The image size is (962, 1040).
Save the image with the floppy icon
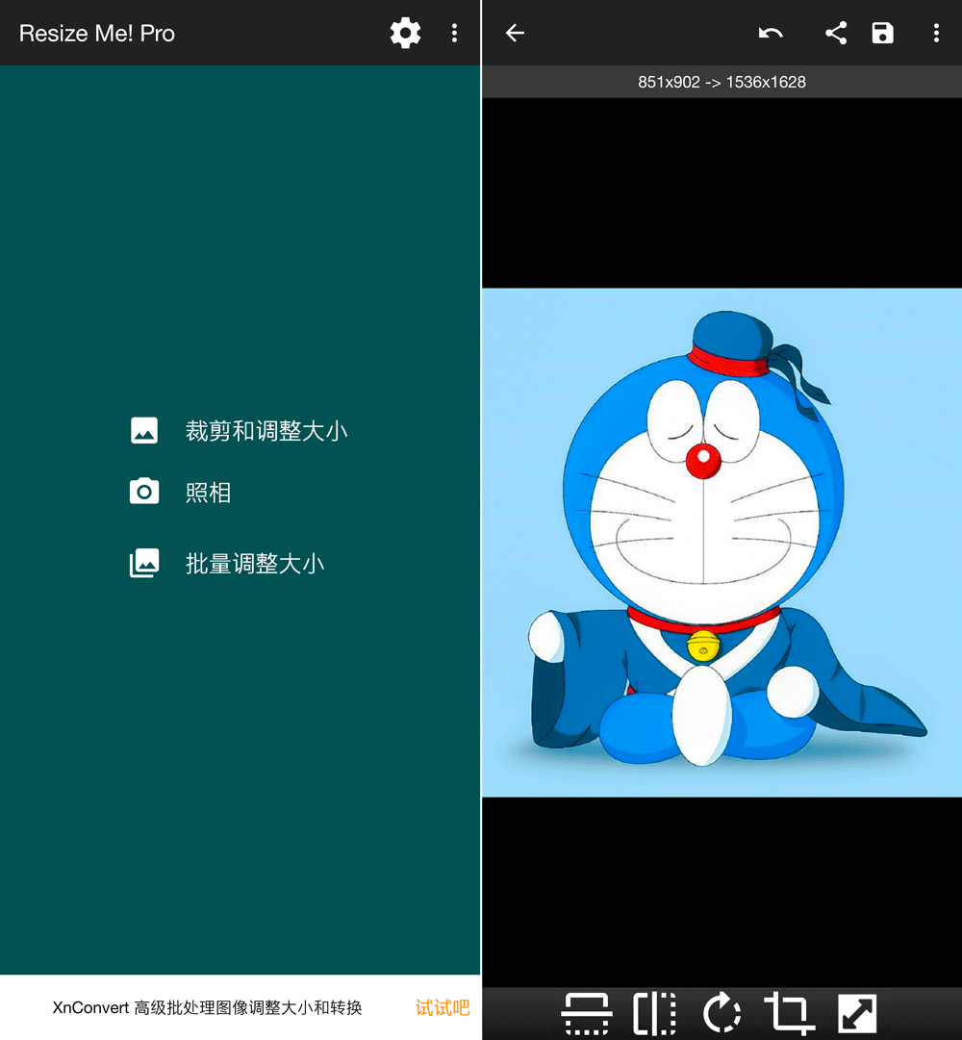pos(882,33)
